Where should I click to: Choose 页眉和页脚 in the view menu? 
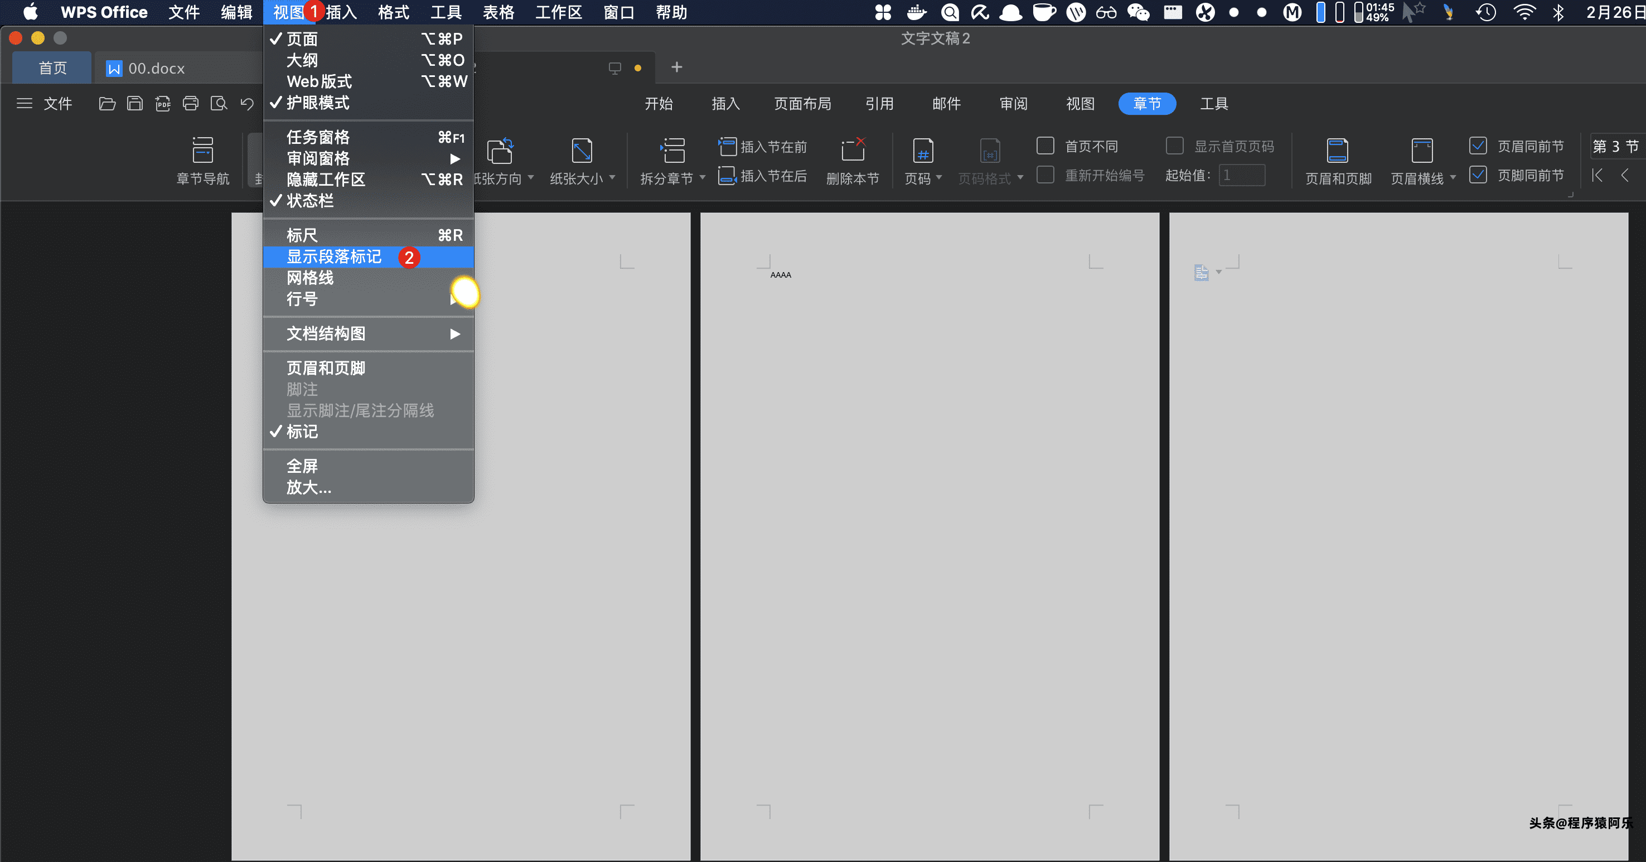[368, 368]
